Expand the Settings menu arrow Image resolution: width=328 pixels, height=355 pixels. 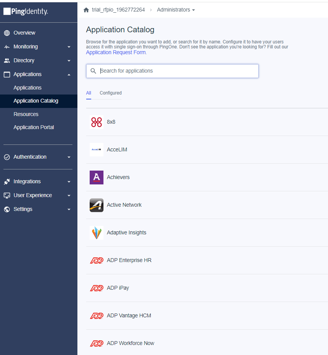(69, 209)
